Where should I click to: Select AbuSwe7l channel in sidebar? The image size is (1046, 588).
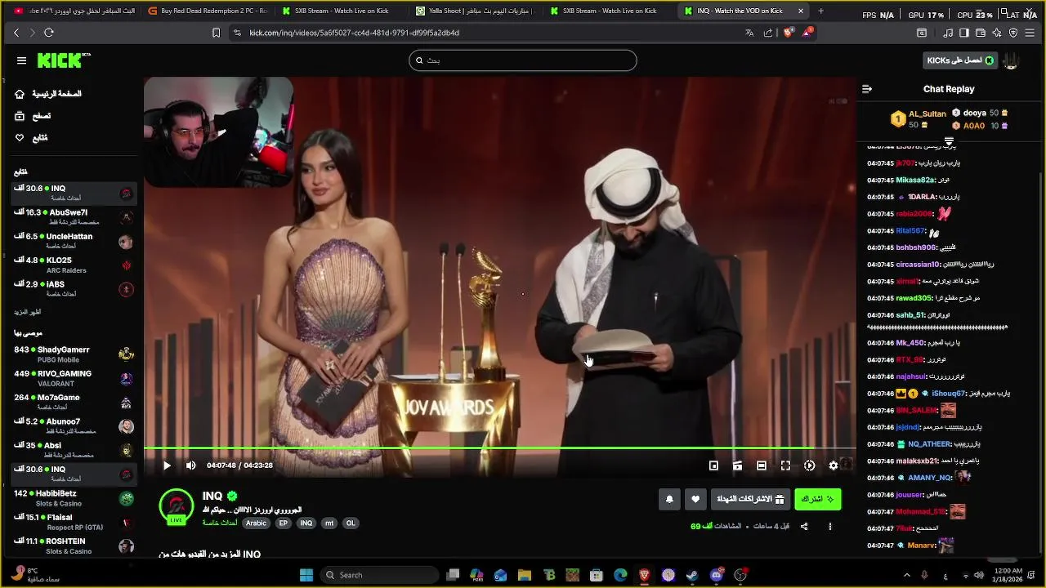pos(74,216)
